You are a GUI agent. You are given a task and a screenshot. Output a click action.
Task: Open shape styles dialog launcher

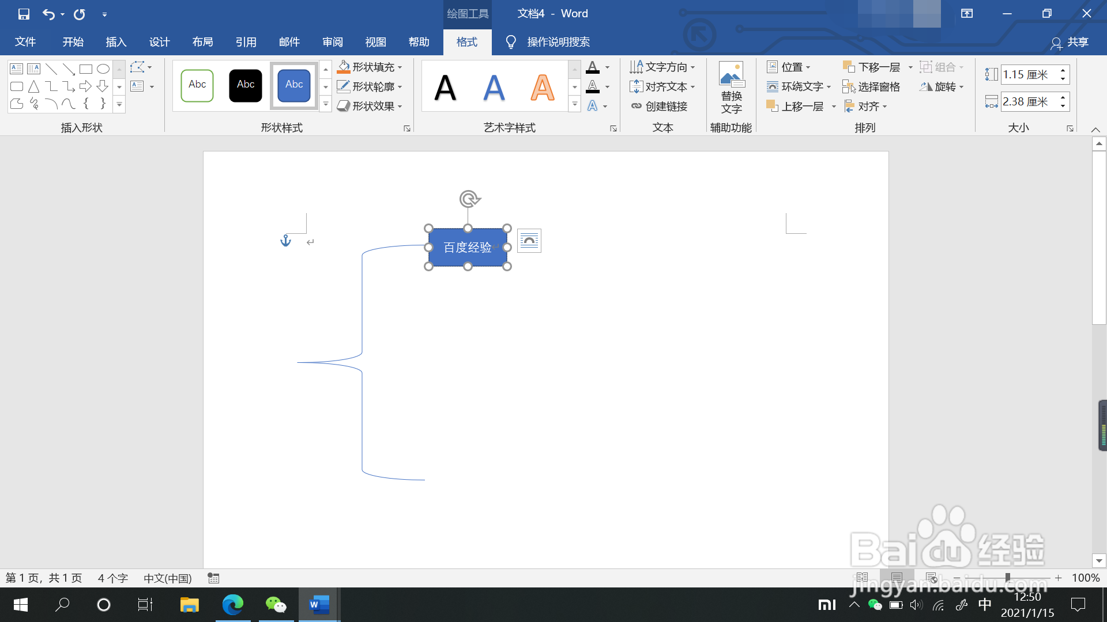click(x=407, y=128)
